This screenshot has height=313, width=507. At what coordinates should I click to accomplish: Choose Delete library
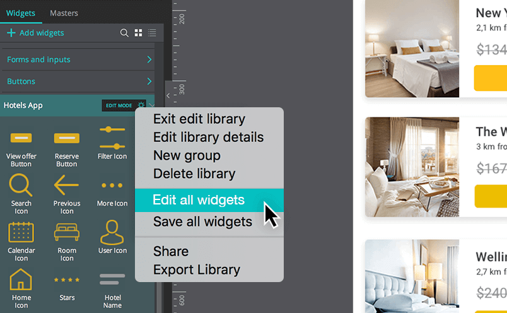click(x=194, y=174)
